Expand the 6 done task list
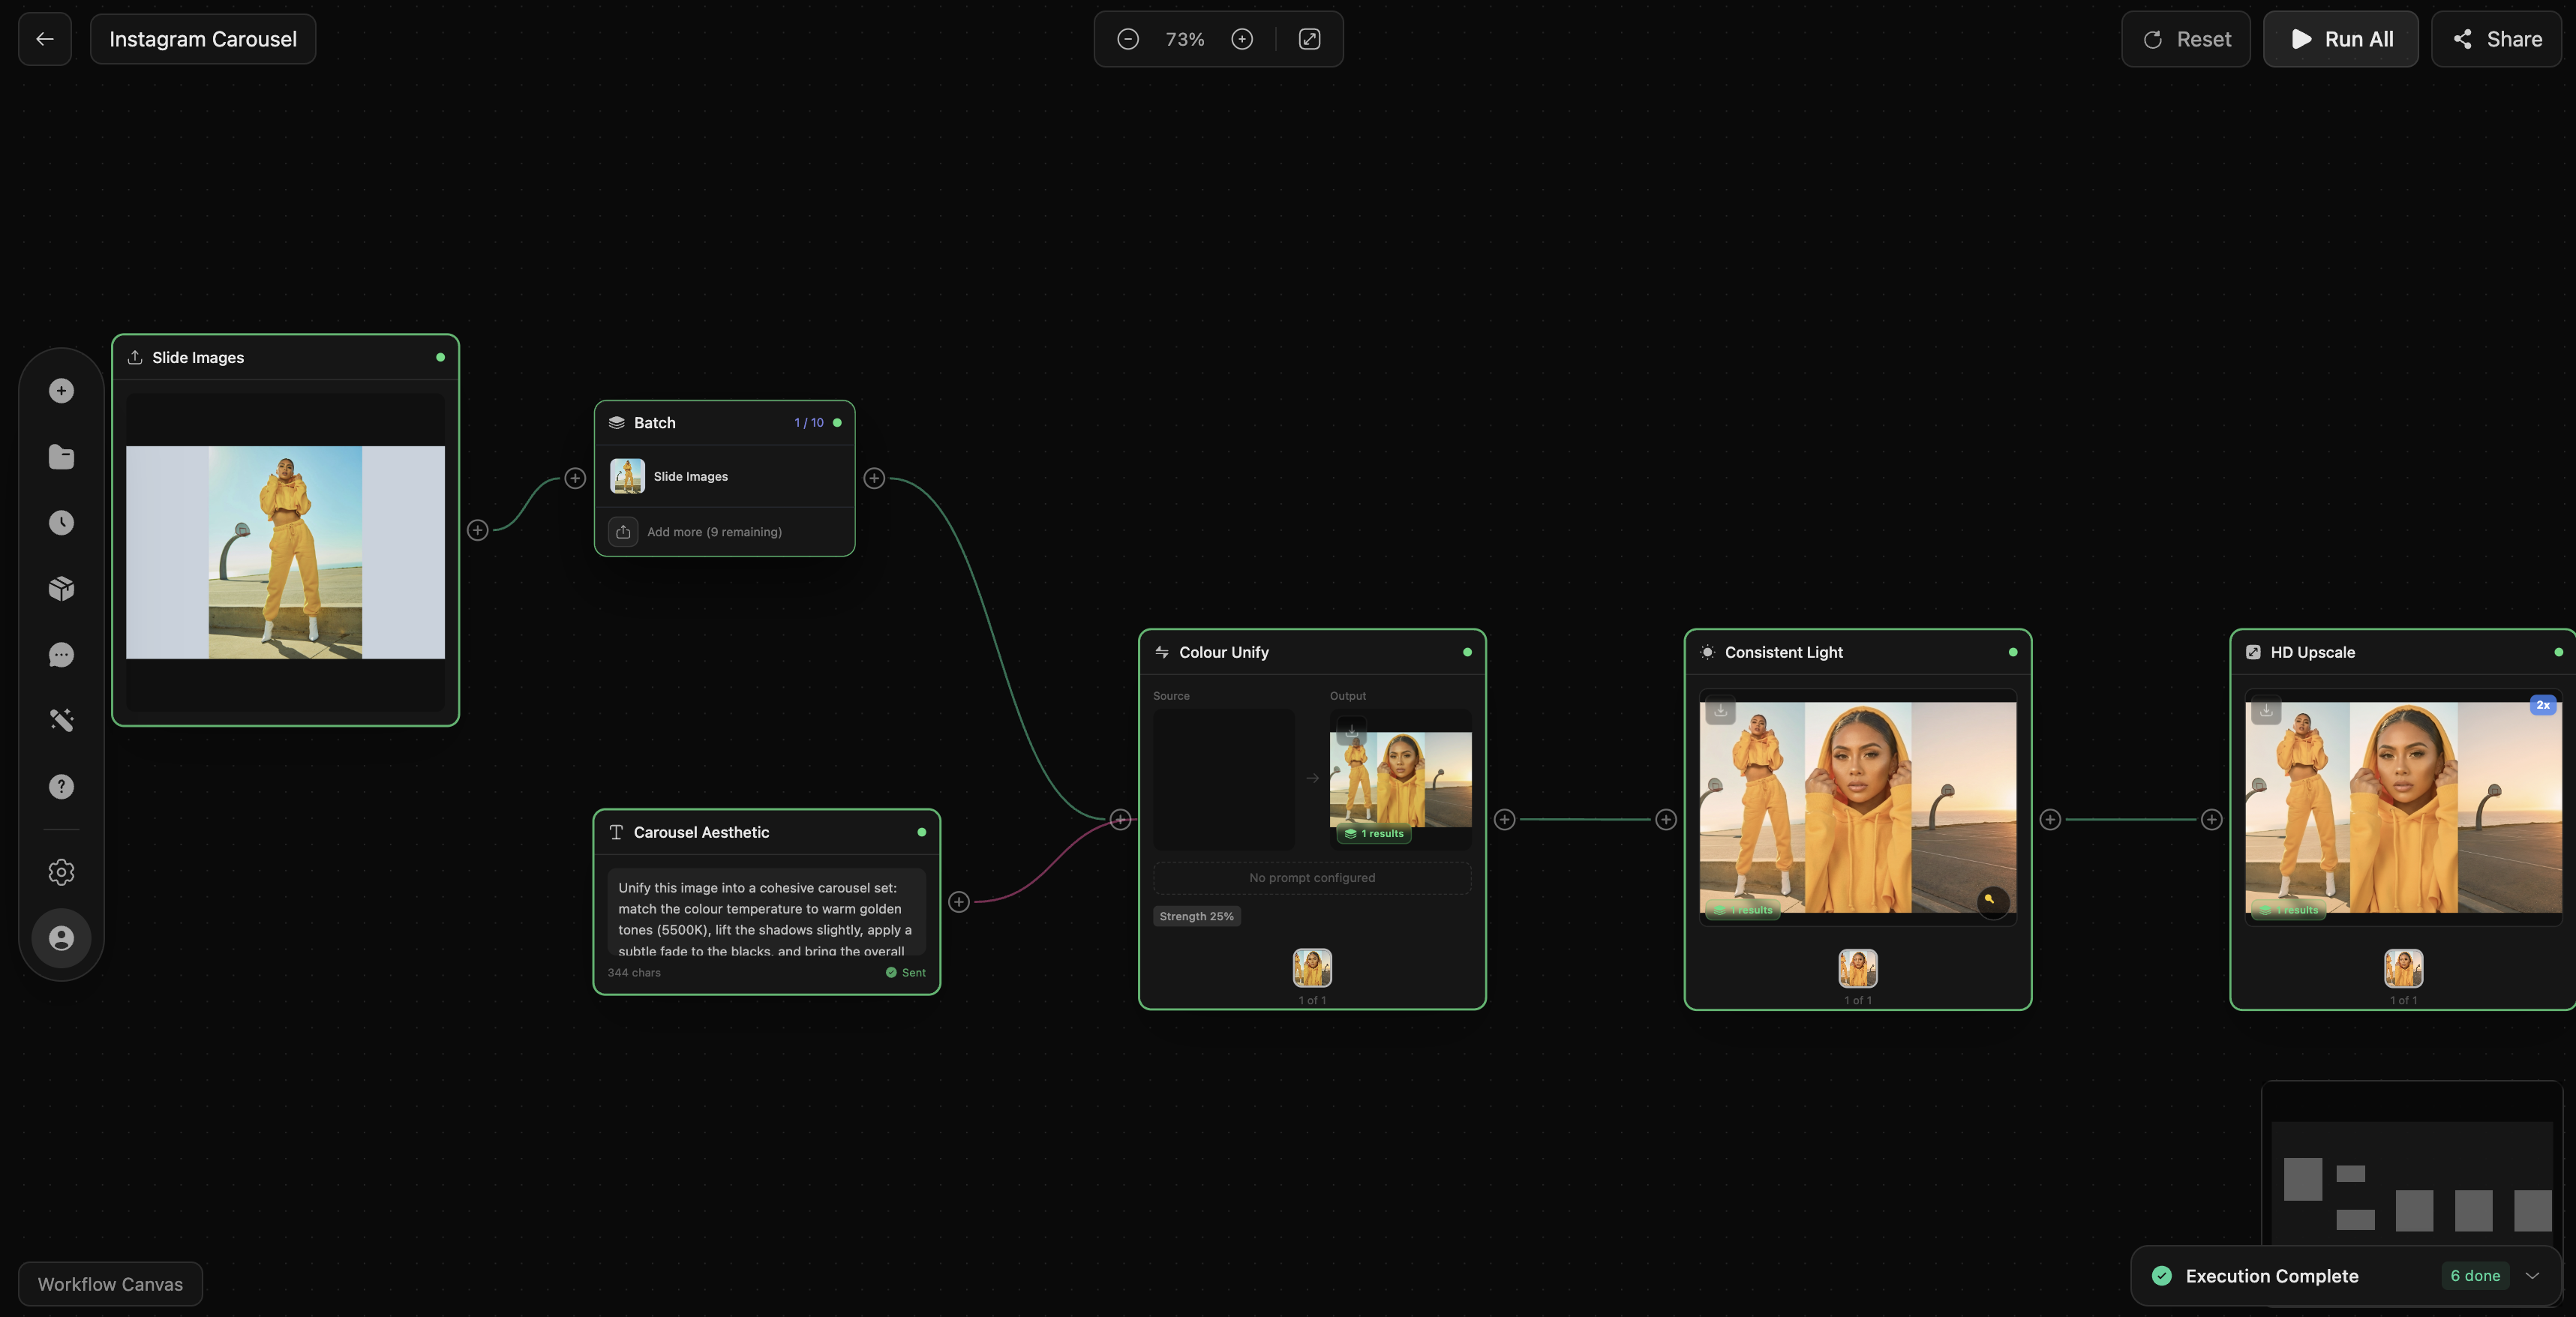The height and width of the screenshot is (1317, 2576). [x=2474, y=1276]
